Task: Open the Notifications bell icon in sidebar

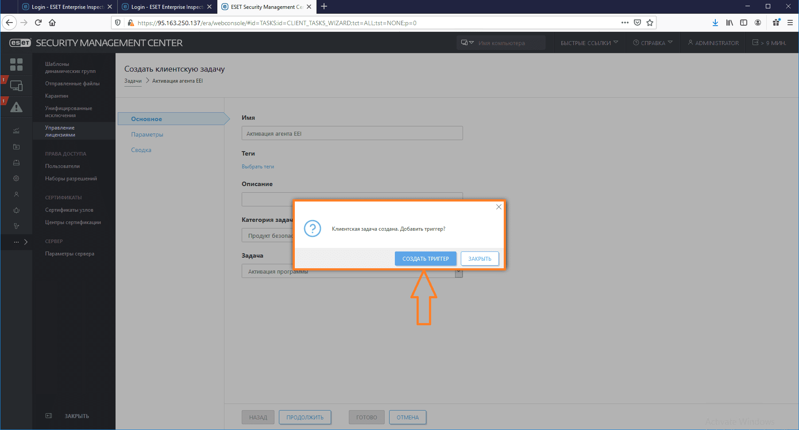Action: [16, 210]
